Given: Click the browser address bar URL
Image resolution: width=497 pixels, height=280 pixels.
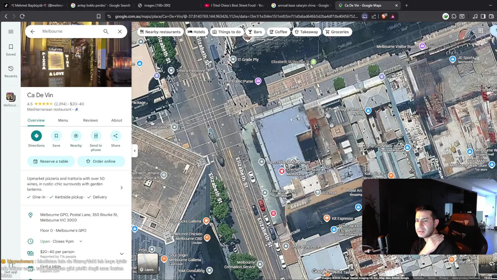Looking at the screenshot, I should point(236,16).
